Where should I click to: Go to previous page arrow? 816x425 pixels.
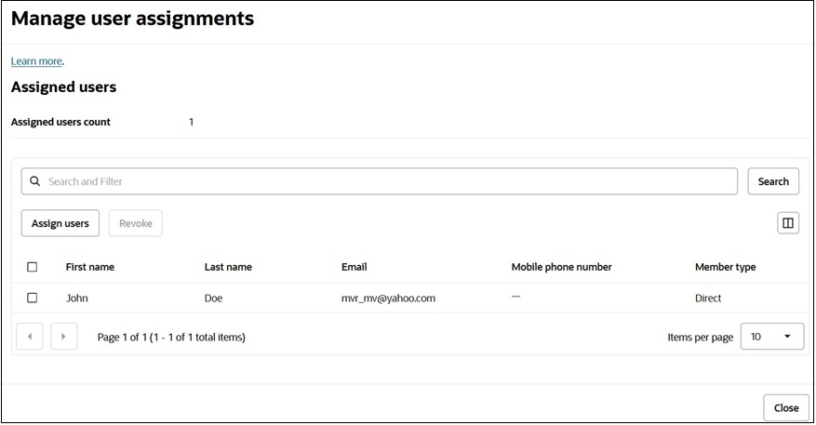pyautogui.click(x=30, y=337)
